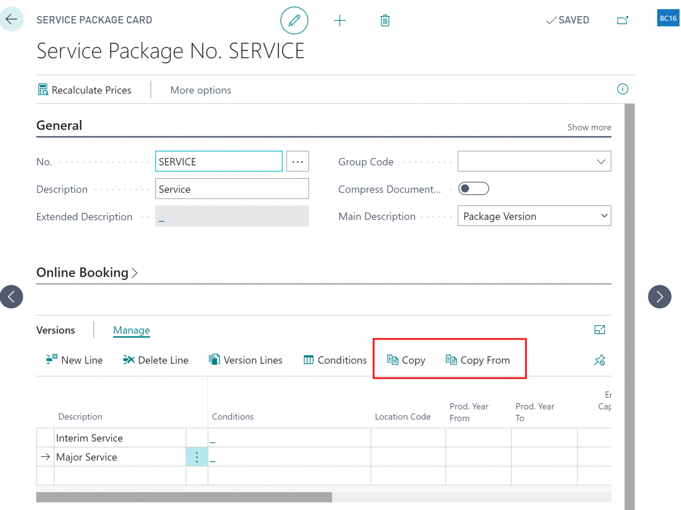Toggle the Compress Document switch

pyautogui.click(x=473, y=188)
